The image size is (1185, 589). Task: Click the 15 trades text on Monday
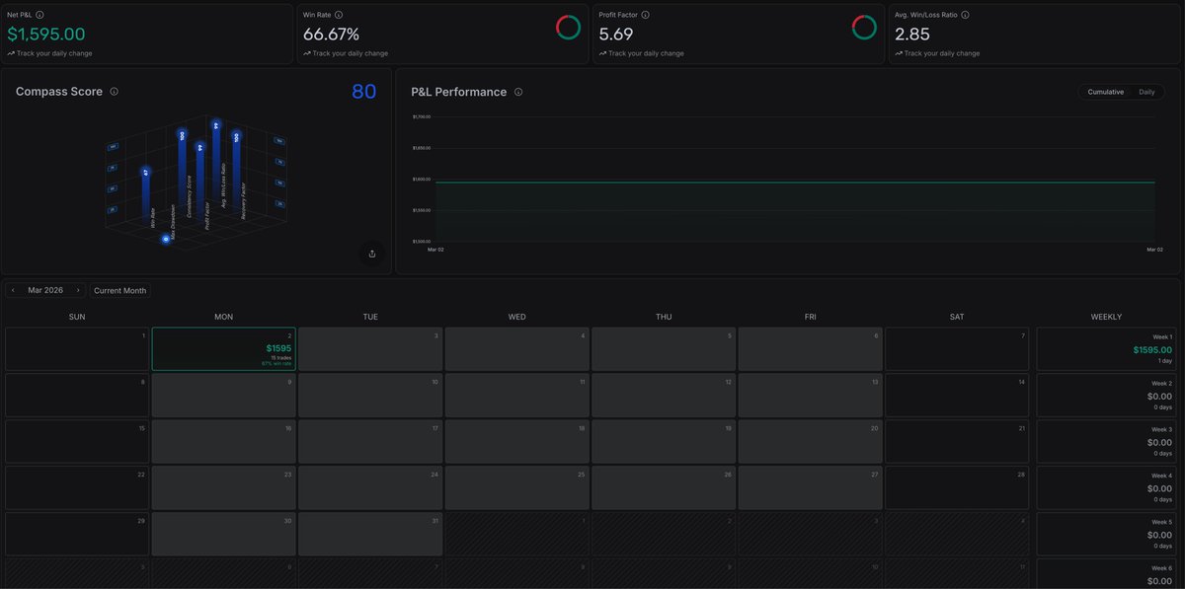click(x=281, y=358)
